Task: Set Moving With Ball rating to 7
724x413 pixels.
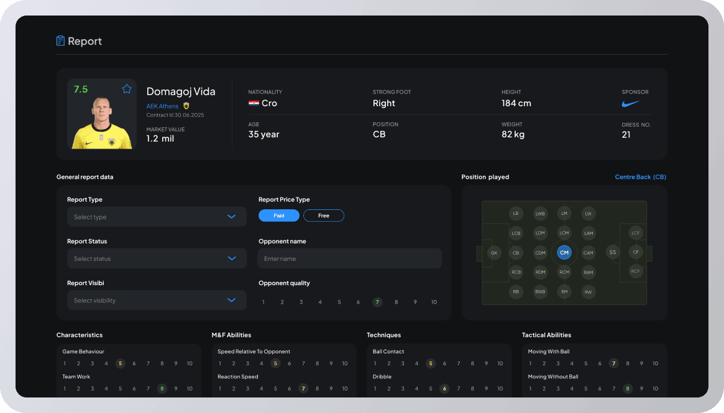Action: click(x=613, y=364)
